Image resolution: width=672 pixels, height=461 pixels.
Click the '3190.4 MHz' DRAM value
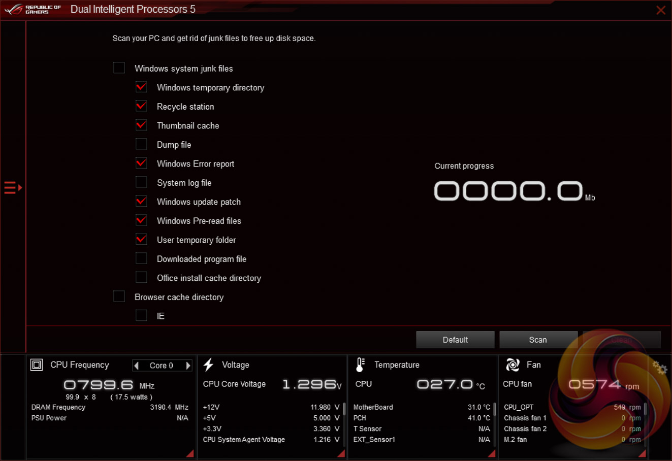[x=169, y=407]
